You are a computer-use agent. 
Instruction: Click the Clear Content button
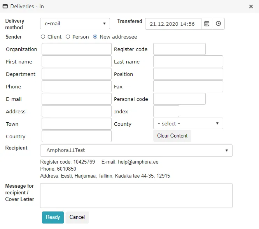[x=172, y=136]
